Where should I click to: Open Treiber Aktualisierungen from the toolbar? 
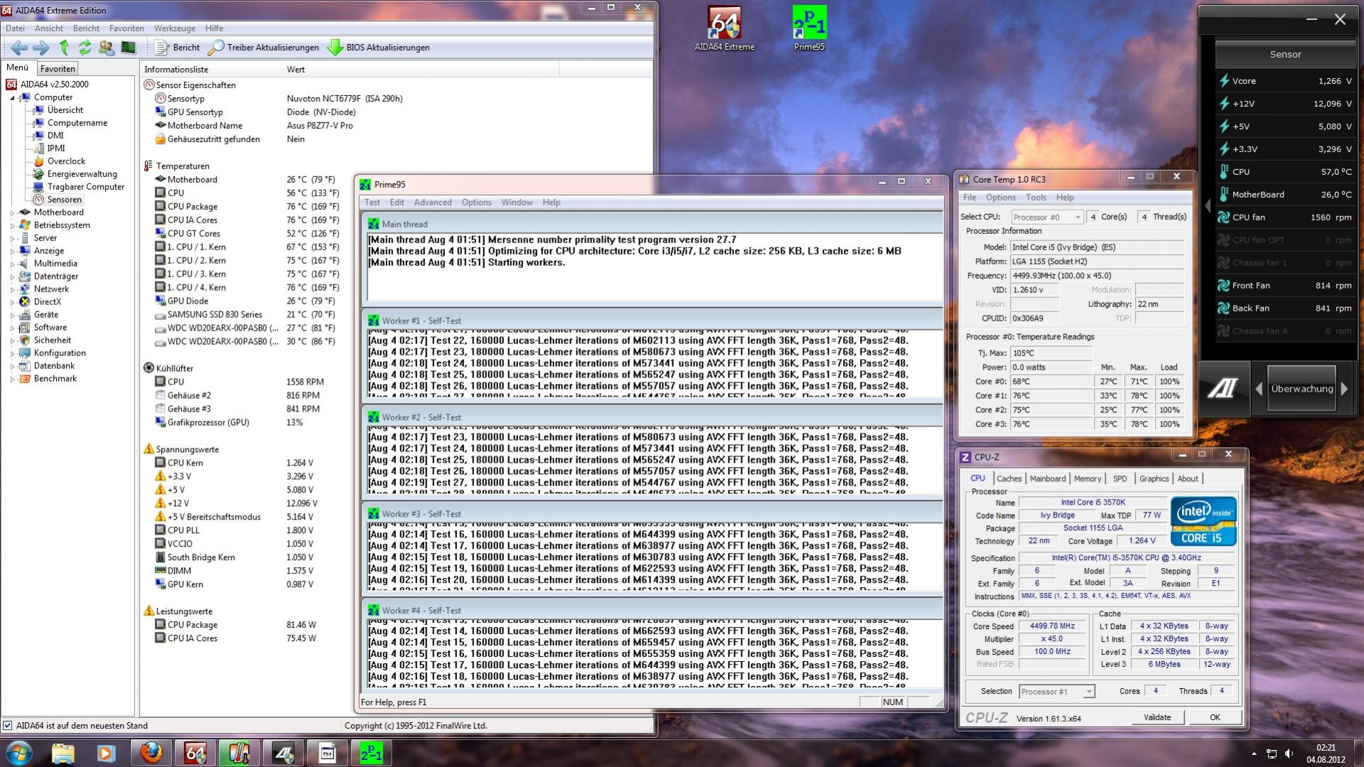pos(264,48)
